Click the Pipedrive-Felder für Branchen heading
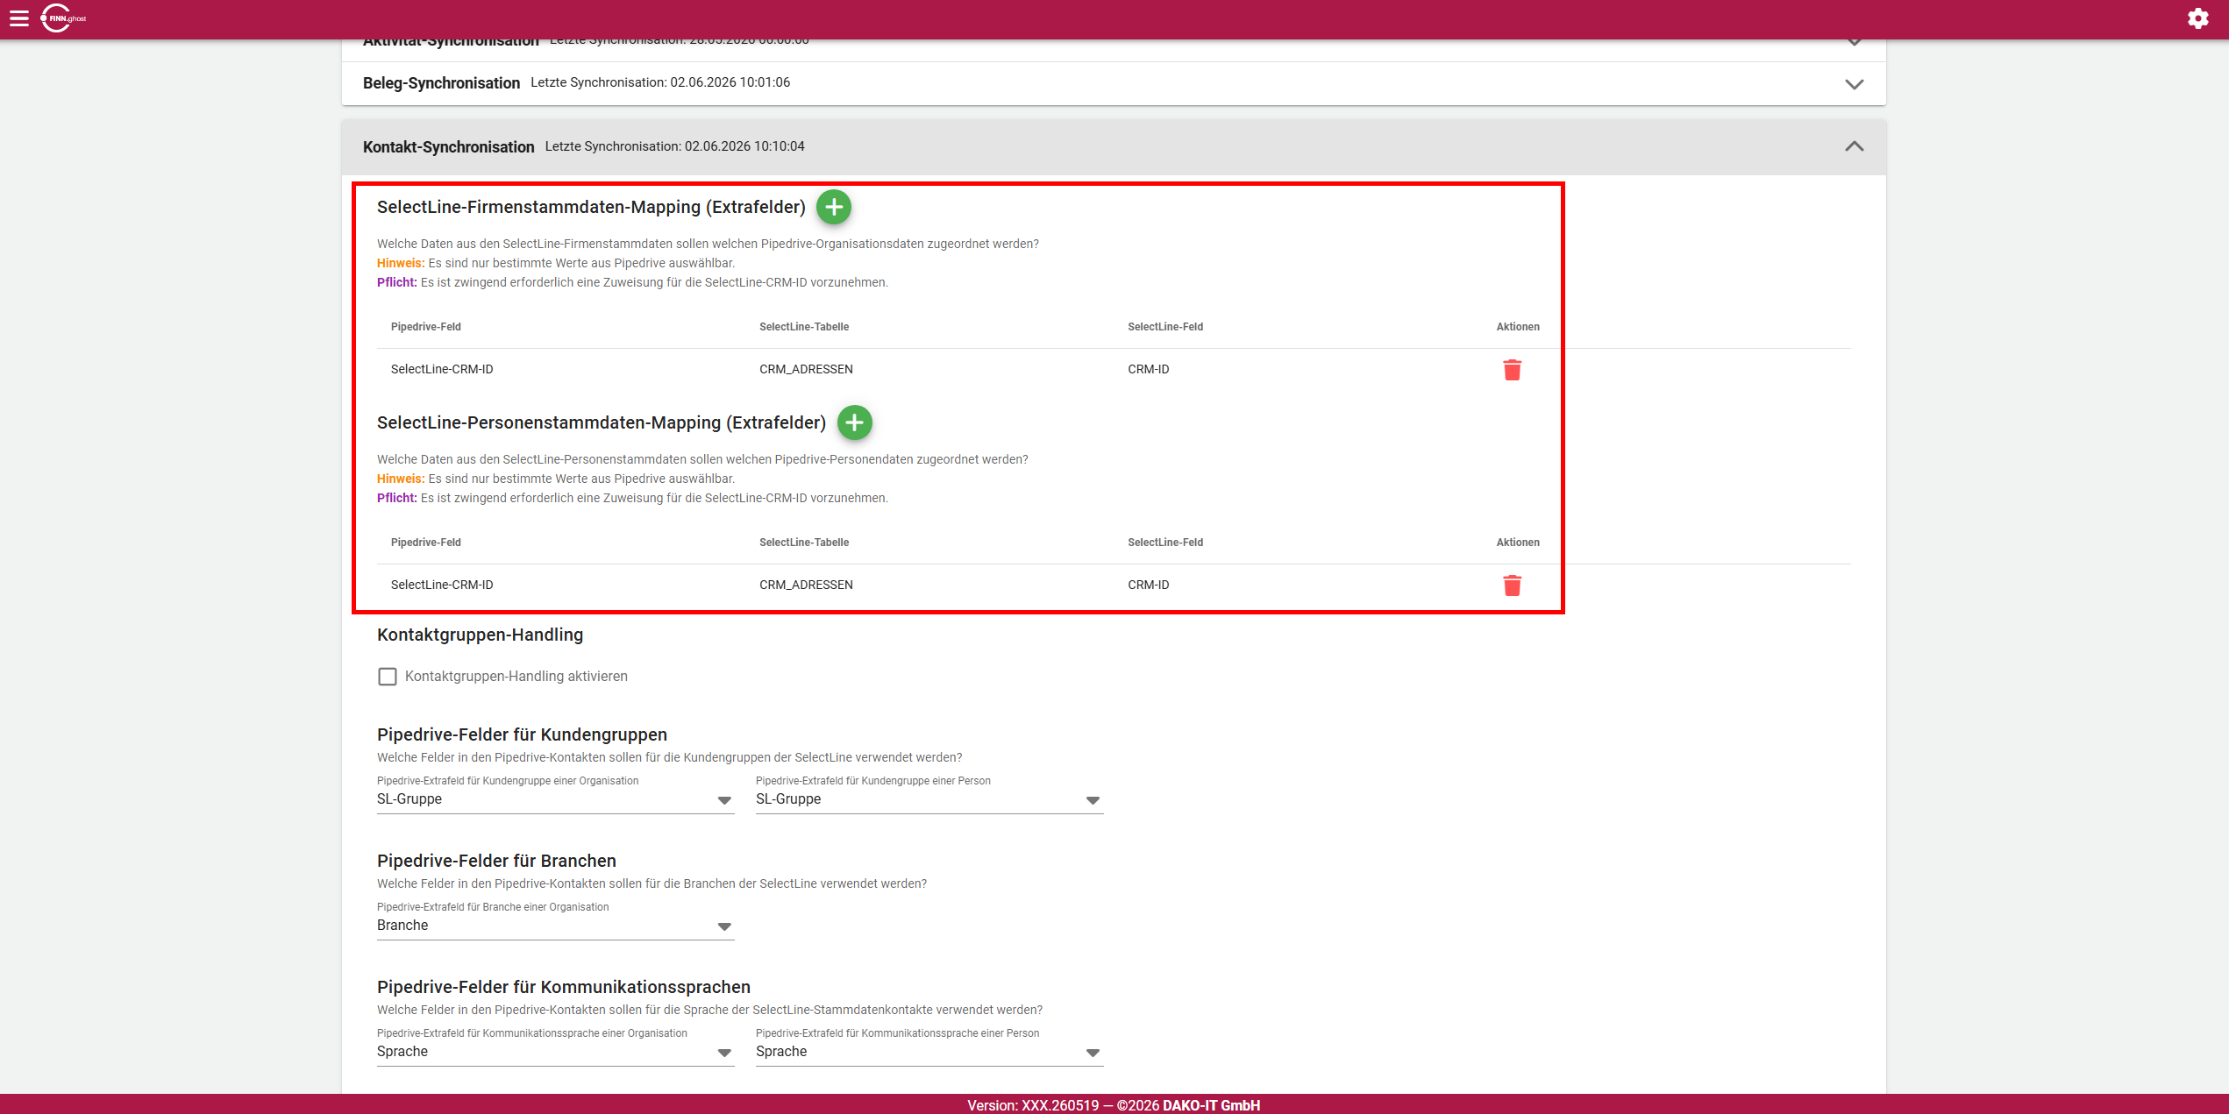Viewport: 2229px width, 1114px height. [x=496, y=861]
